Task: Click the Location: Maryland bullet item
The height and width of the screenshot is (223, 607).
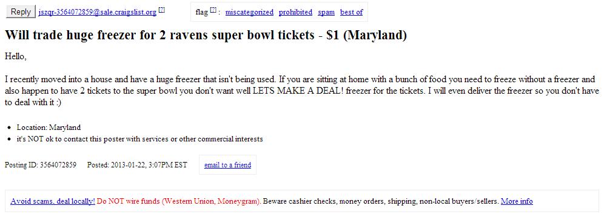Action: [49, 128]
